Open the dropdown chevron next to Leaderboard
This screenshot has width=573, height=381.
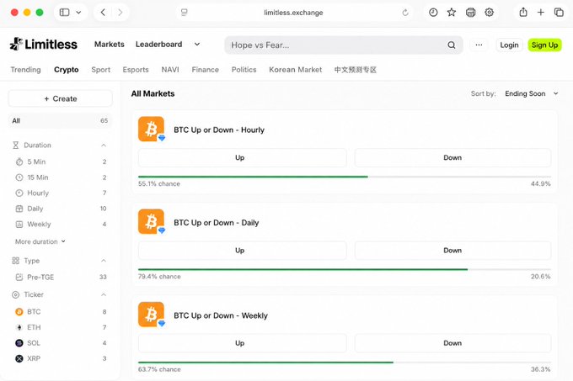[x=197, y=44]
